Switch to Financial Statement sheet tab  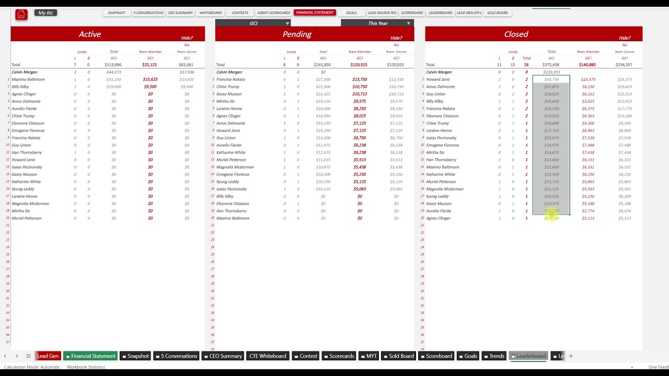pyautogui.click(x=90, y=356)
